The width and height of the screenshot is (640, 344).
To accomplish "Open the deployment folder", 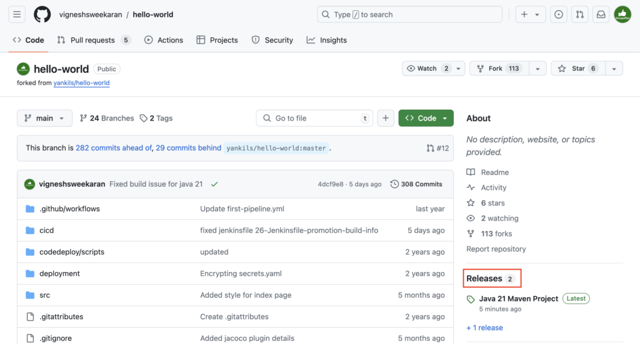I will (x=59, y=273).
